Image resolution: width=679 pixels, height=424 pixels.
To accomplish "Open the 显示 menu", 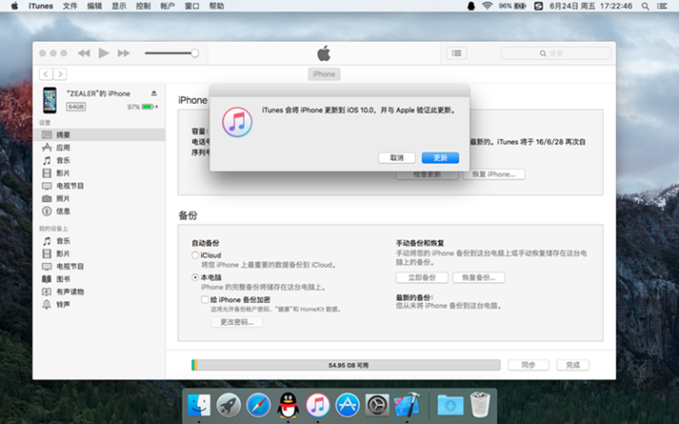I will [x=118, y=6].
